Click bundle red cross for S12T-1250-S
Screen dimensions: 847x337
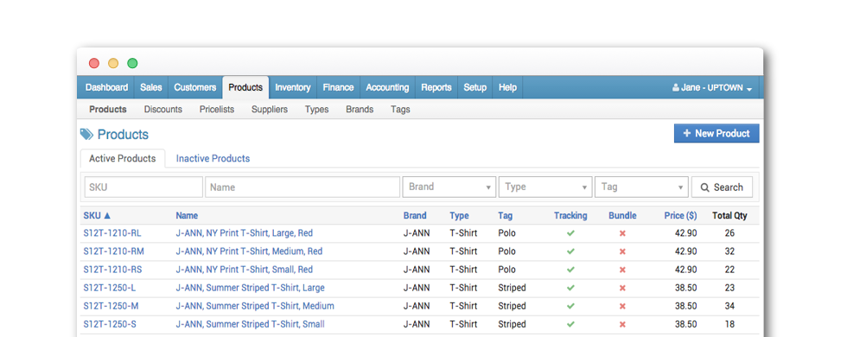coord(622,325)
